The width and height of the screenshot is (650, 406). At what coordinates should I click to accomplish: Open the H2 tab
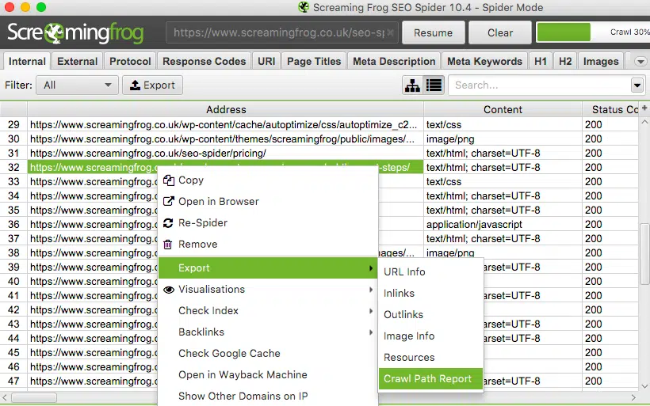(565, 61)
